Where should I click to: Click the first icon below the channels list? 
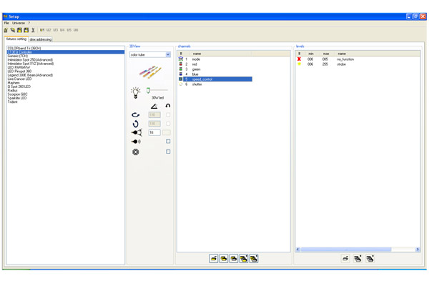[x=213, y=258]
